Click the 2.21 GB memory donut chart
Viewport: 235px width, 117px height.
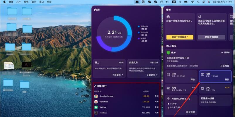click(x=114, y=34)
